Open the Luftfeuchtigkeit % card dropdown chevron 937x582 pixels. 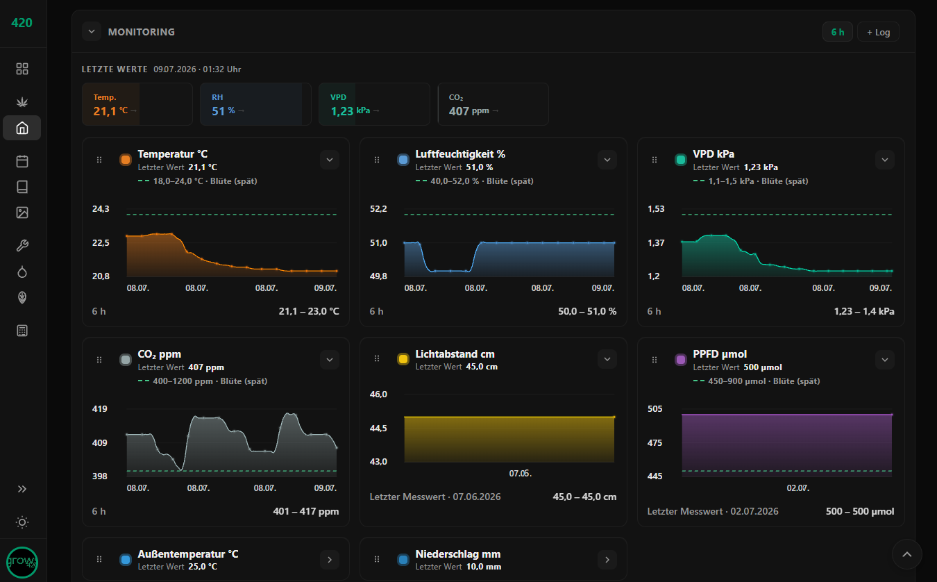pyautogui.click(x=607, y=160)
